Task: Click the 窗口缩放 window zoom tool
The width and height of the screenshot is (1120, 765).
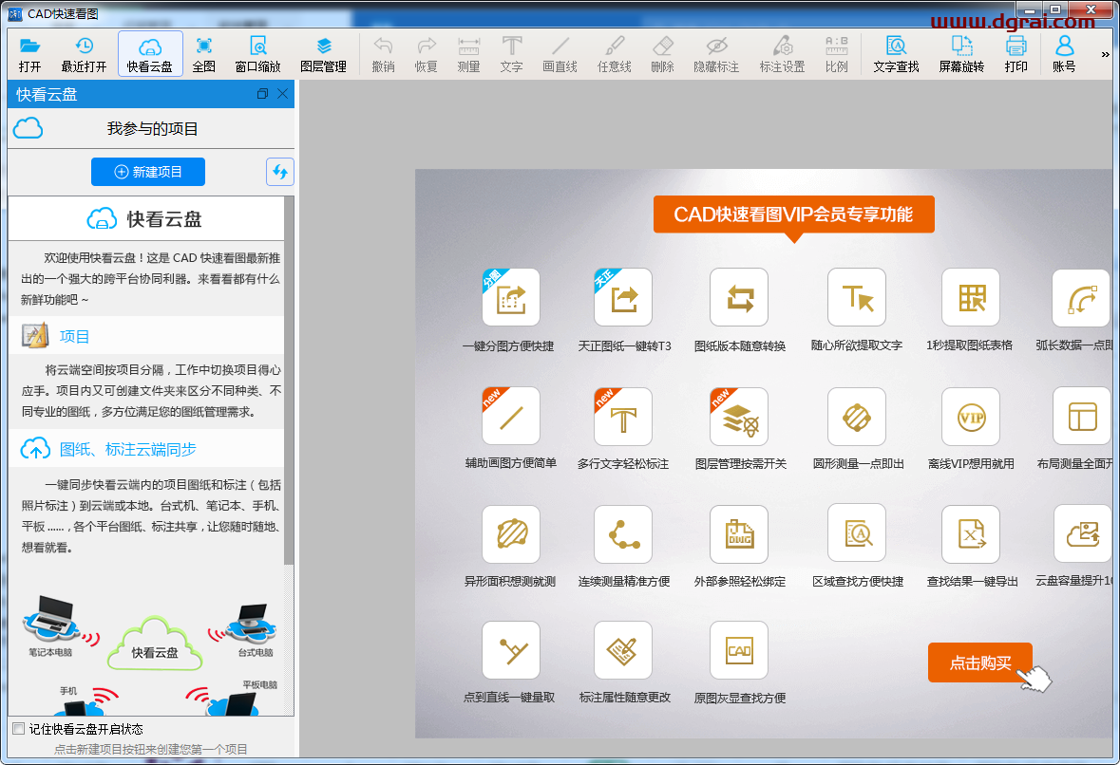Action: point(257,53)
